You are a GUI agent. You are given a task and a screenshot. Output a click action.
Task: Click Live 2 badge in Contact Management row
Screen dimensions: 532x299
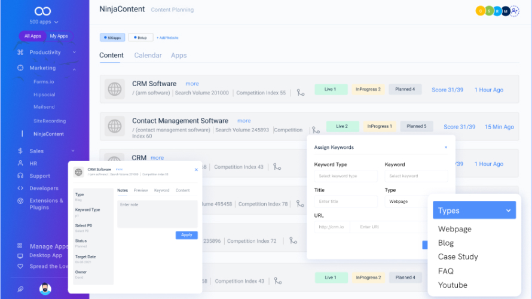[343, 126]
